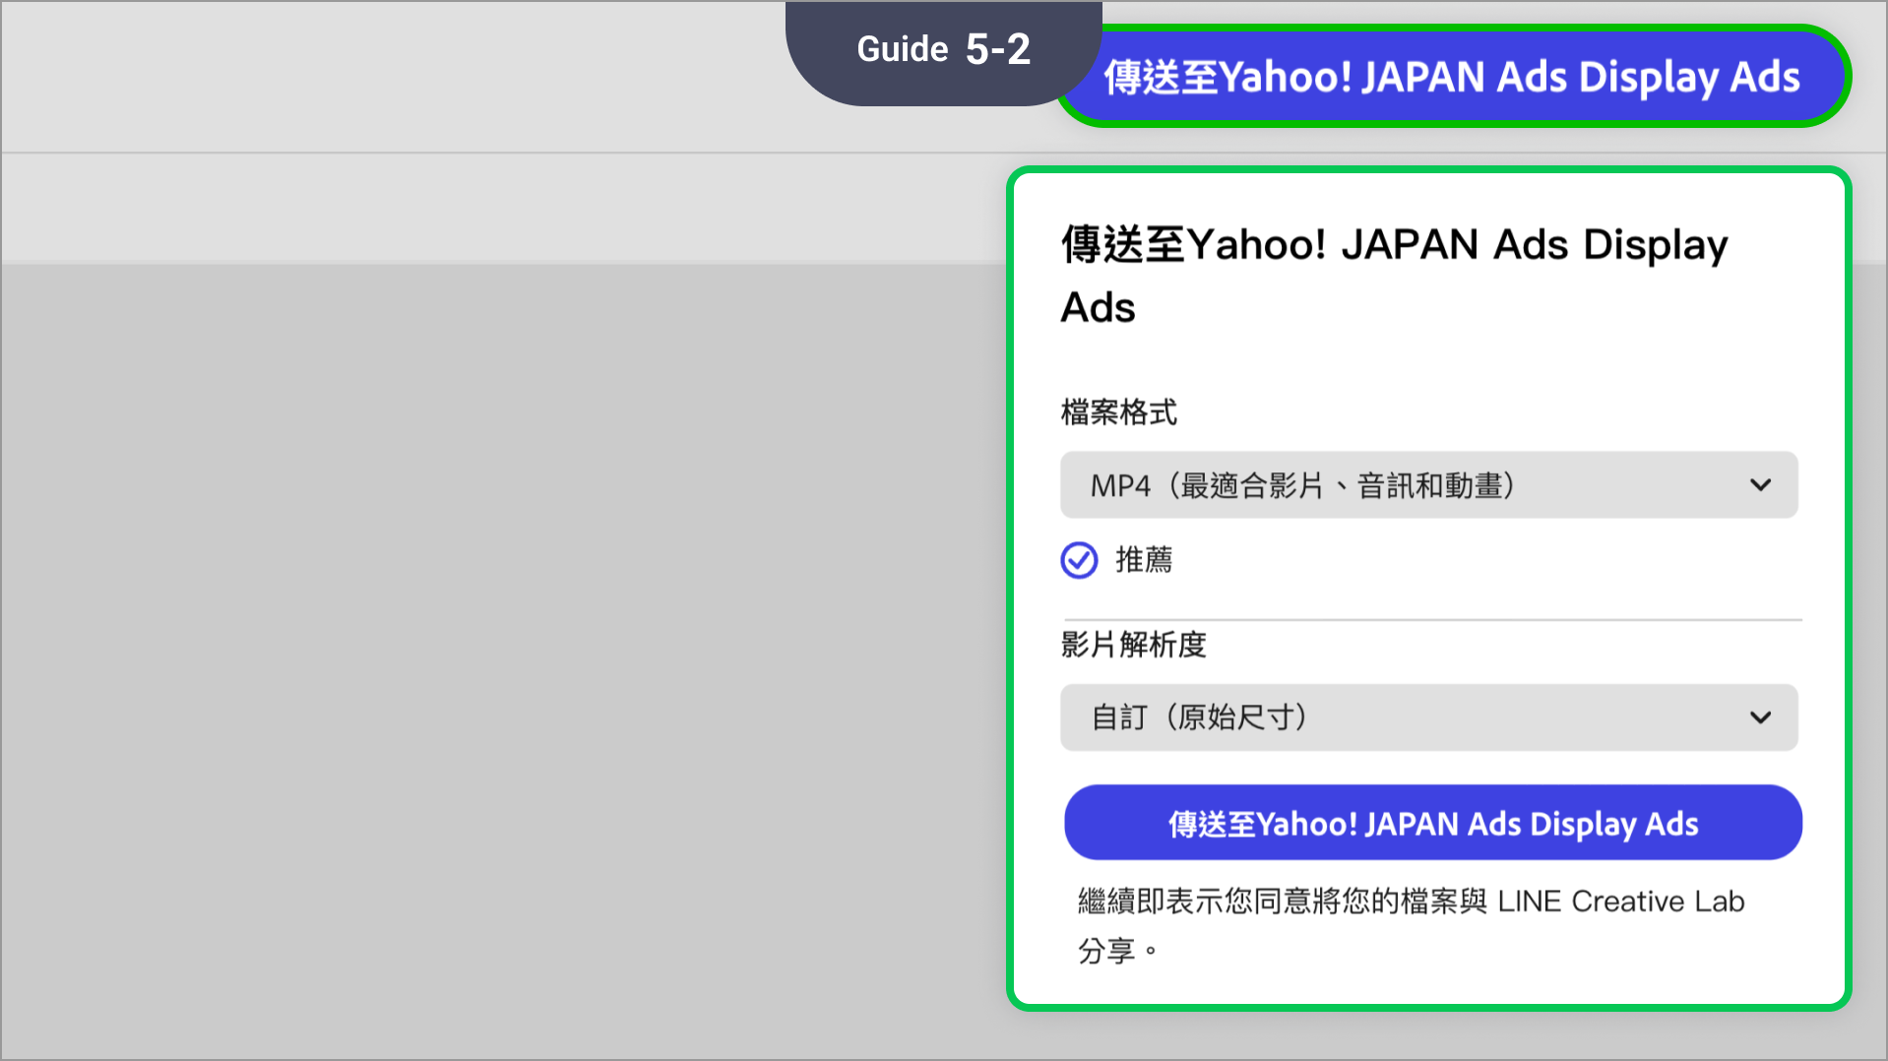Click the Guide 5-2 badge
Image resolution: width=1888 pixels, height=1061 pixels.
point(943,51)
